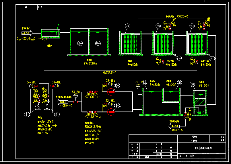
Task: Click equipment balloon number 27
Action: tap(127, 26)
